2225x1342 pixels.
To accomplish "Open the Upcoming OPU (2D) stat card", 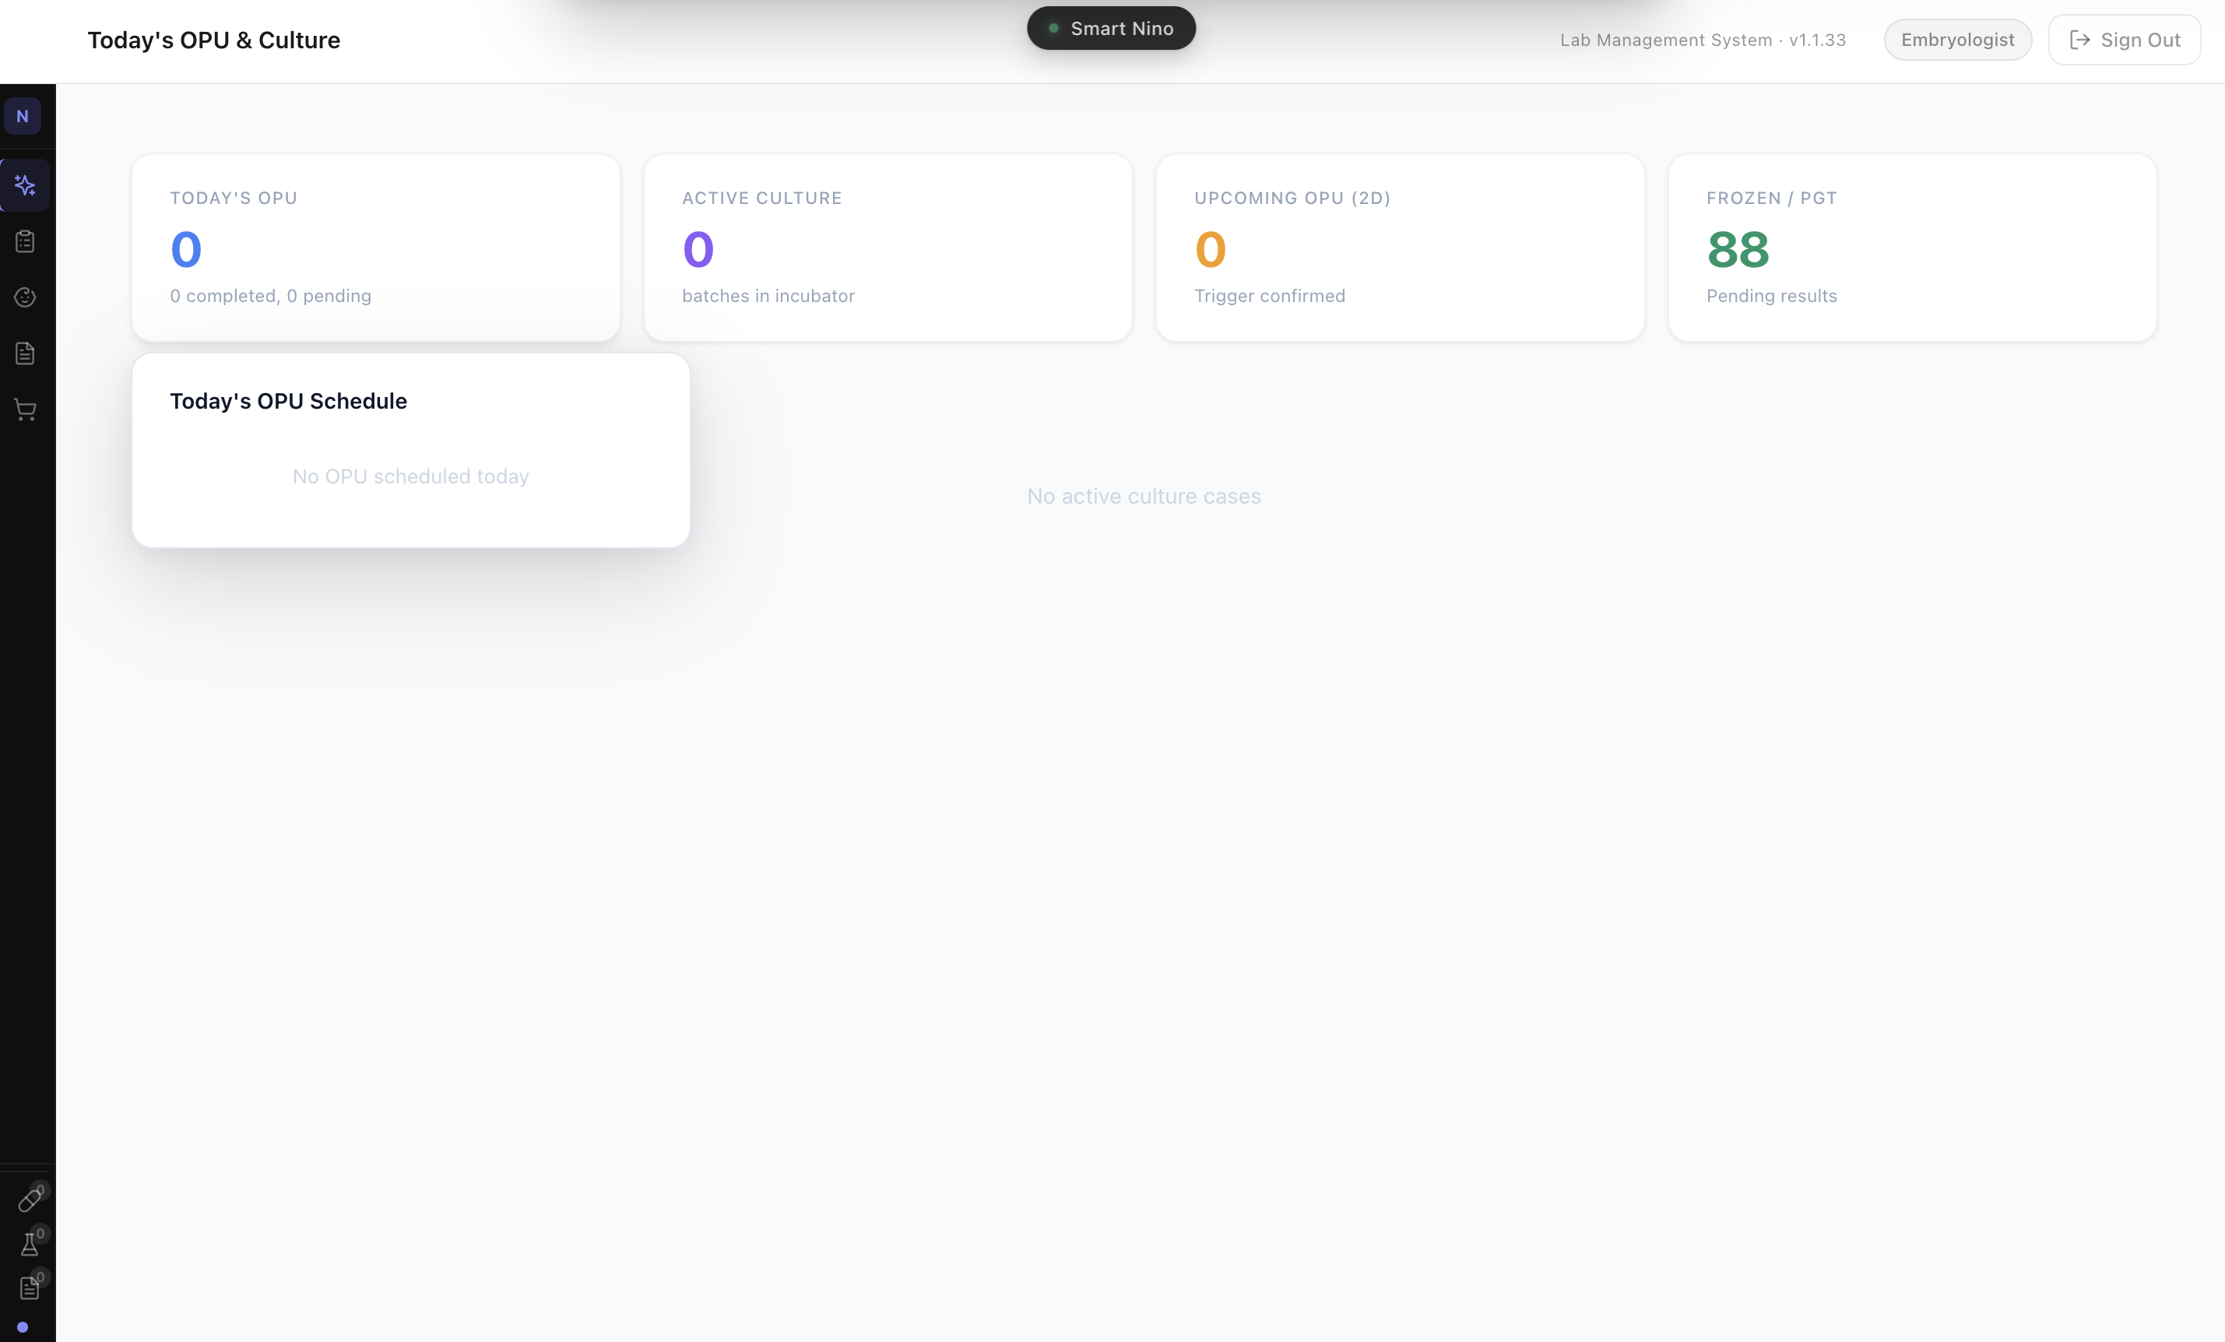I will [x=1400, y=248].
